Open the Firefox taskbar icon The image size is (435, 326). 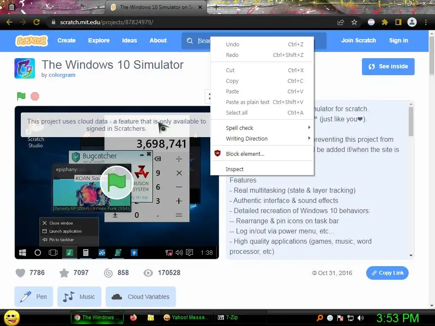[133, 318]
